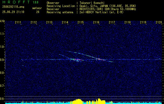Click time axis label 2112
Image resolution: width=164 pixels, height=104 pixels.
pyautogui.click(x=34, y=22)
